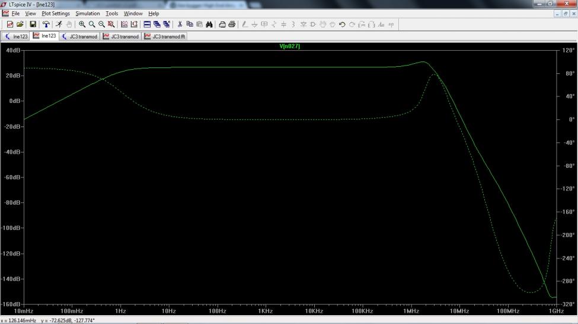The image size is (578, 324).
Task: Click the Rotate component icon
Action: [x=362, y=24]
